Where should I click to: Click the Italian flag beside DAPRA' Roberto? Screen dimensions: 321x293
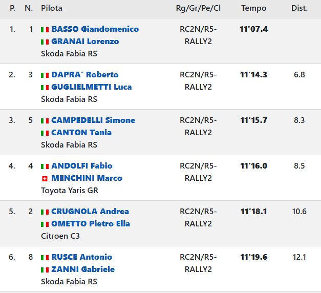[x=45, y=75]
